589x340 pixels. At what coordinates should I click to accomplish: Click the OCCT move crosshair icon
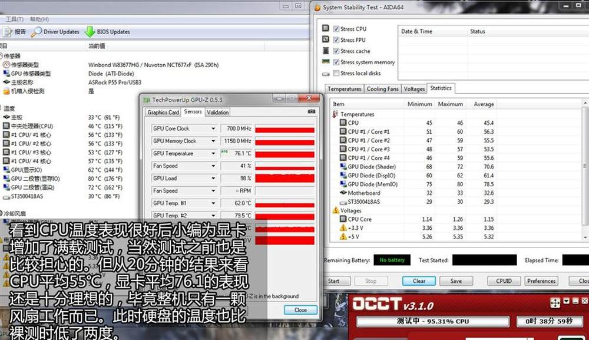point(555,302)
